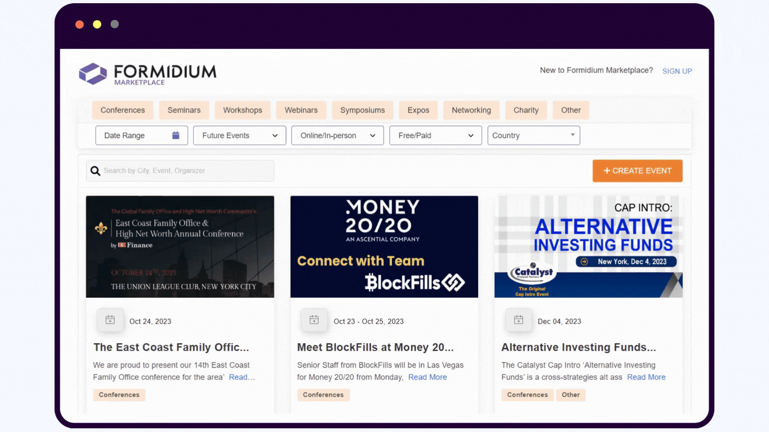Screen dimensions: 769x432
Task: Click the Formidium Marketplace logo
Action: pyautogui.click(x=147, y=74)
